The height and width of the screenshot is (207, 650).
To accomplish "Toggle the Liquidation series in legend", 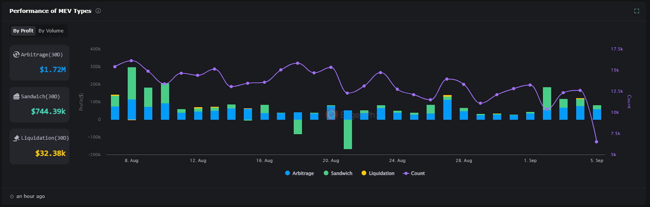I will click(381, 173).
